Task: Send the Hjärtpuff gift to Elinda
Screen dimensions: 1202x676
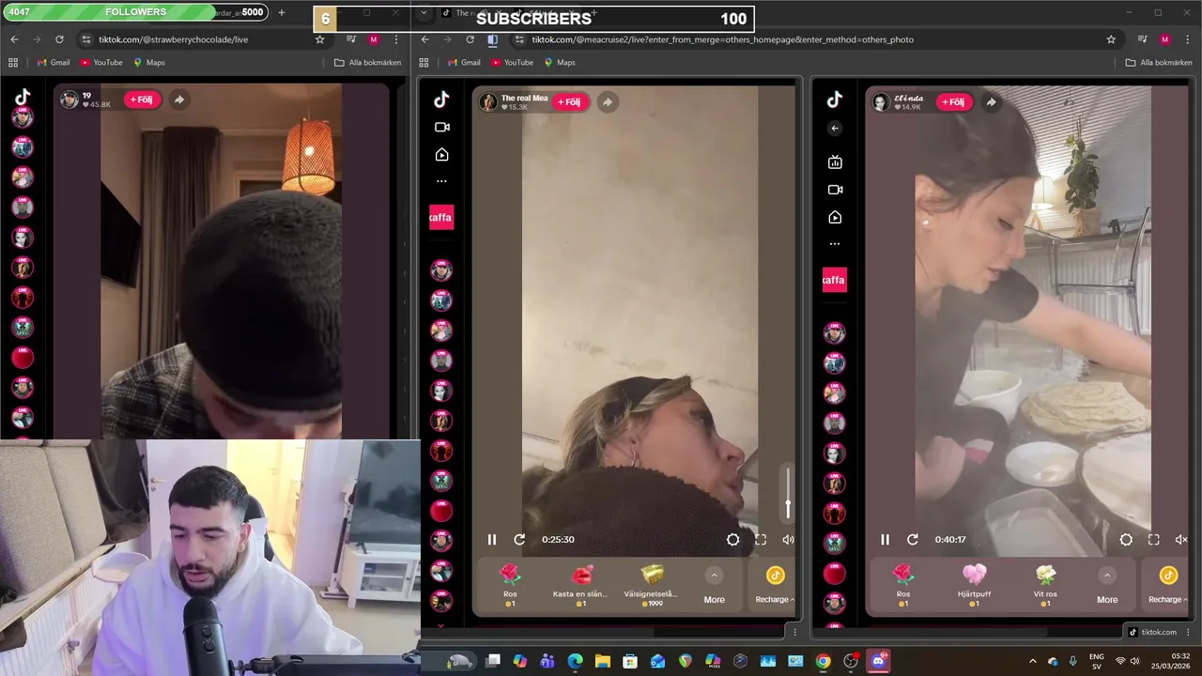Action: (974, 585)
